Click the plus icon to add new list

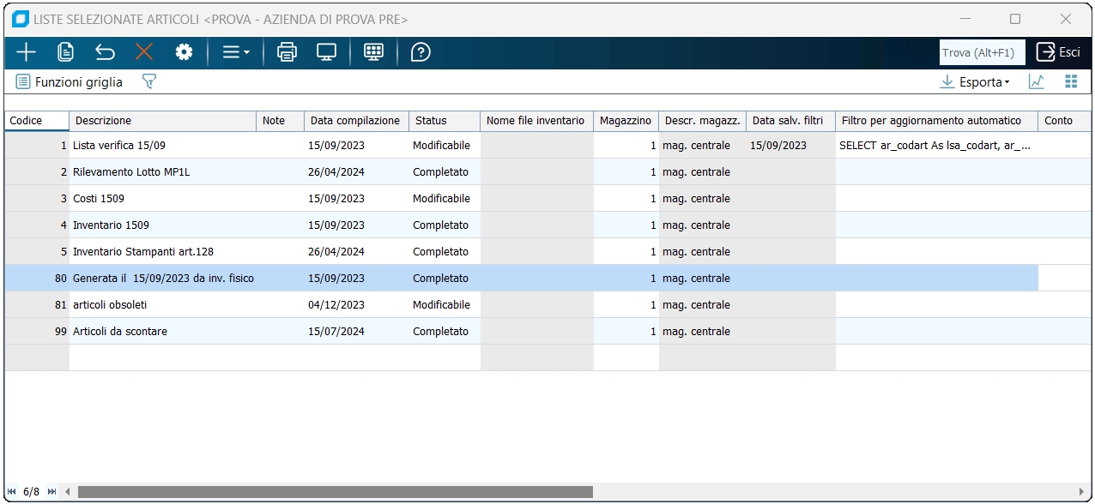click(x=26, y=52)
